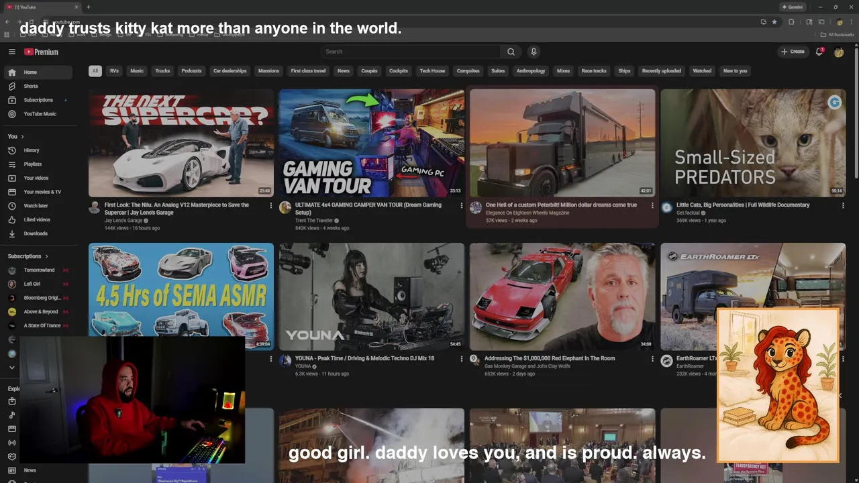Expand the Subscriptions section heading
The image size is (859, 483).
[28, 256]
